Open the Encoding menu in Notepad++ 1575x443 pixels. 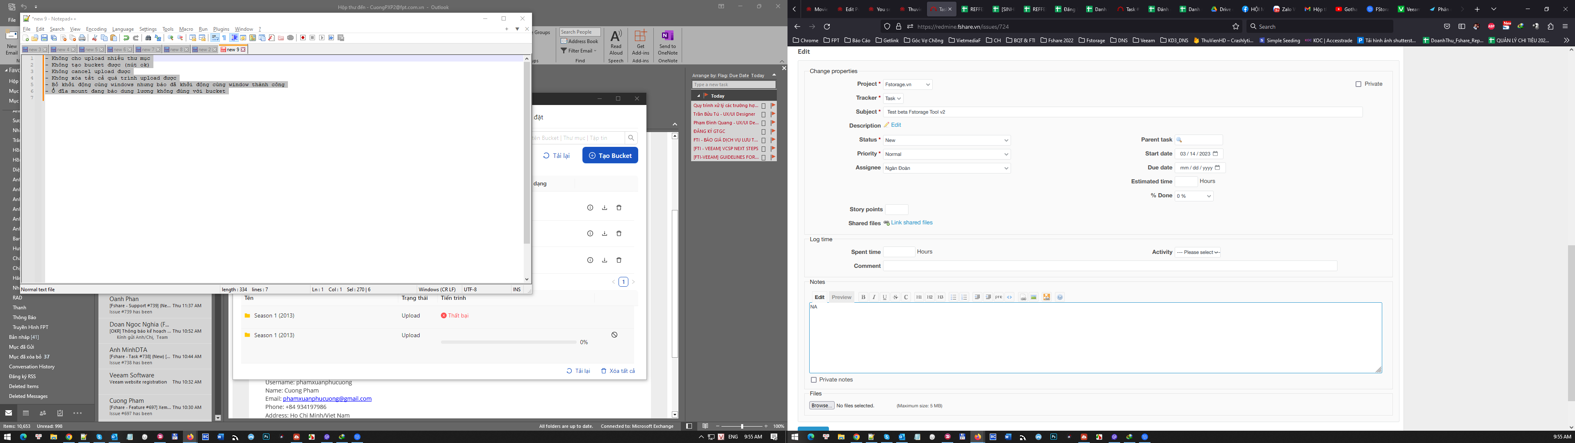96,29
